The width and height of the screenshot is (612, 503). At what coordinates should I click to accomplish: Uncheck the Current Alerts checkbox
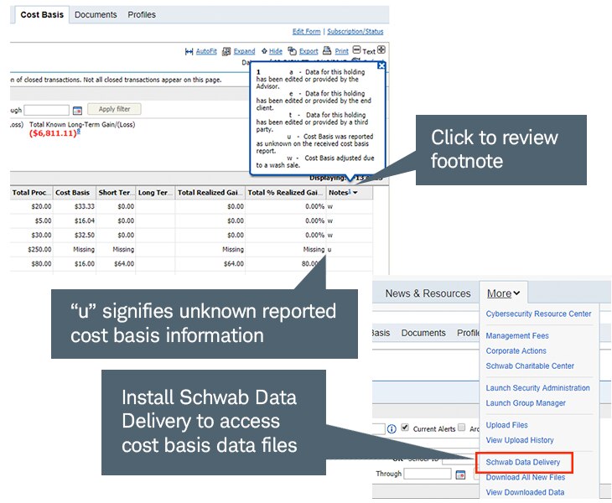pos(405,428)
